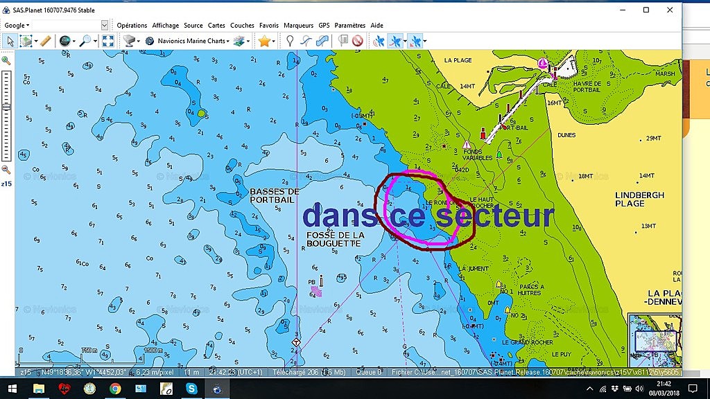Select the arrow pointer tool

click(10, 41)
